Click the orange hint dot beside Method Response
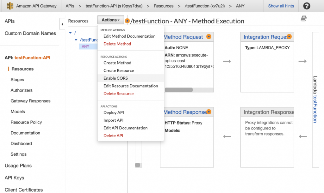Screen dimensions: 324x193 click(209, 112)
